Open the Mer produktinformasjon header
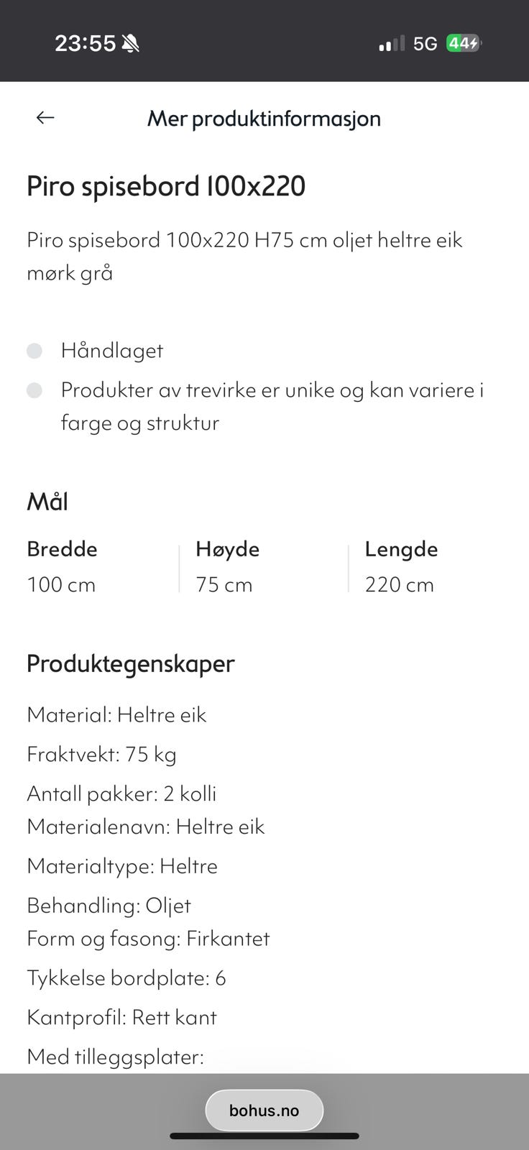 [x=264, y=118]
